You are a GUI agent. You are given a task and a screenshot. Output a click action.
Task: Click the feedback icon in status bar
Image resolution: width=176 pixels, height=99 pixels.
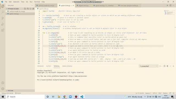(170, 93)
